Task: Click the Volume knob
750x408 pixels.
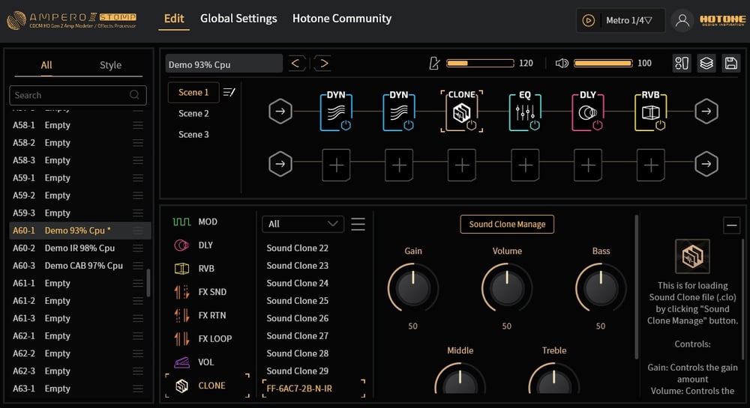Action: [506, 287]
